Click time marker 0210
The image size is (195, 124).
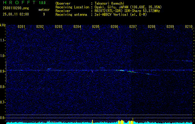(189, 27)
